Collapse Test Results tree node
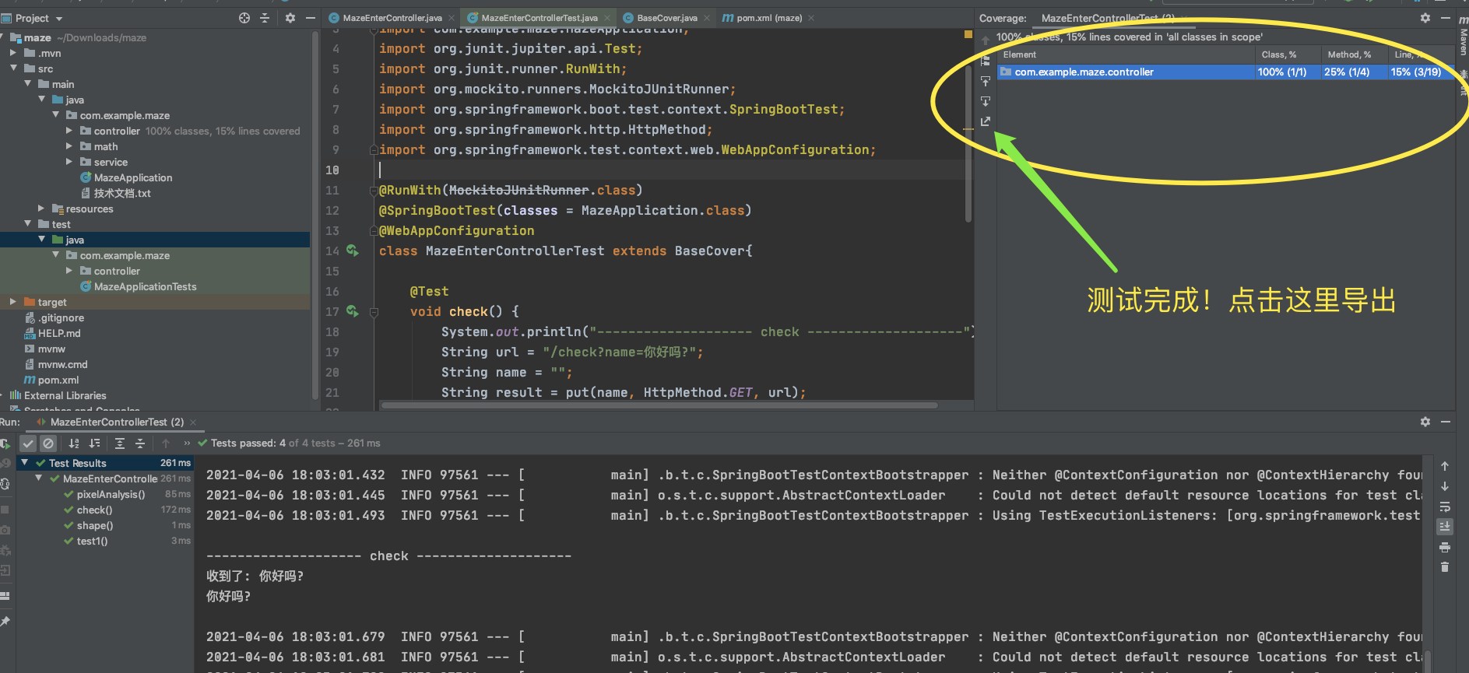Image resolution: width=1469 pixels, height=673 pixels. tap(25, 463)
